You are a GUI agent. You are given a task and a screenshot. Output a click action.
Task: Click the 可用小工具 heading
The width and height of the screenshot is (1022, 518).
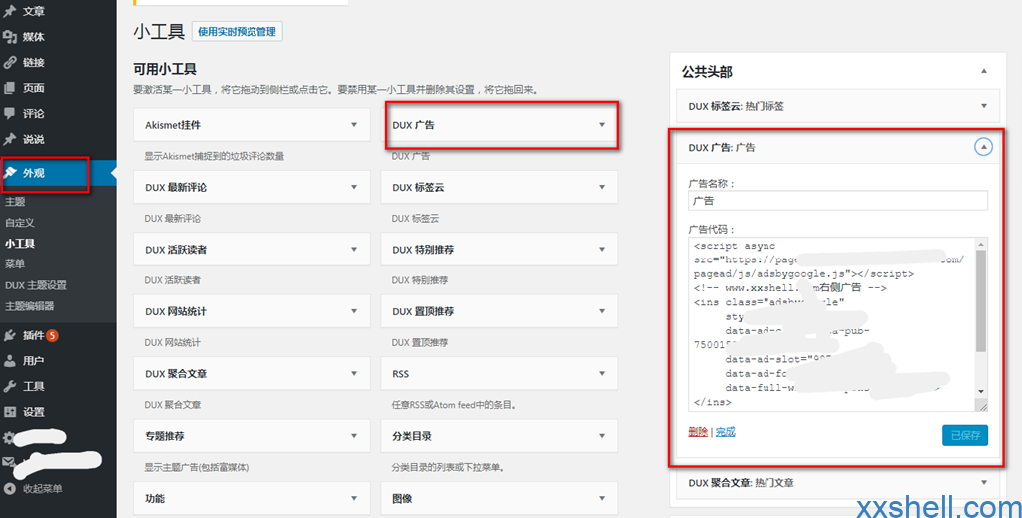[x=165, y=69]
